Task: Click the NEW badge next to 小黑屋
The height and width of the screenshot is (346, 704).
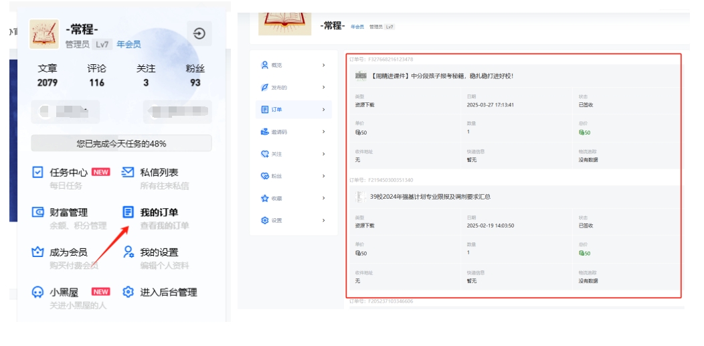Action: tap(100, 292)
